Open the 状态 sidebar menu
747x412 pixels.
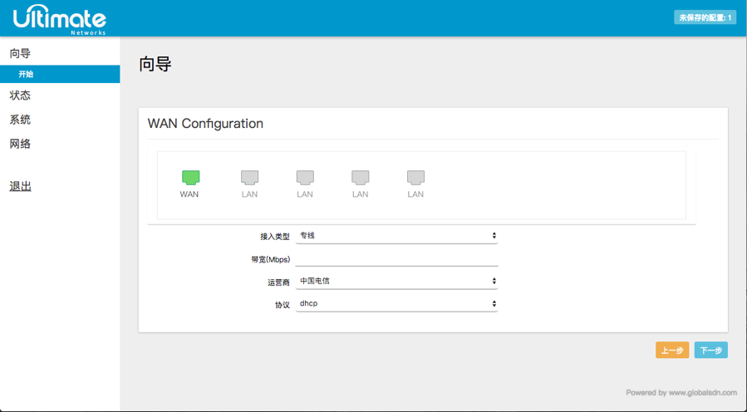[x=21, y=96]
